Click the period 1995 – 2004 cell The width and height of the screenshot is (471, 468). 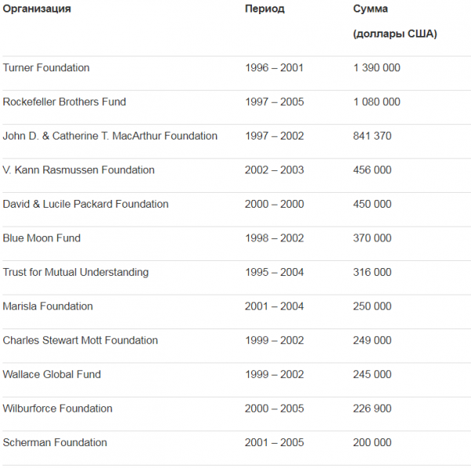[x=274, y=273]
